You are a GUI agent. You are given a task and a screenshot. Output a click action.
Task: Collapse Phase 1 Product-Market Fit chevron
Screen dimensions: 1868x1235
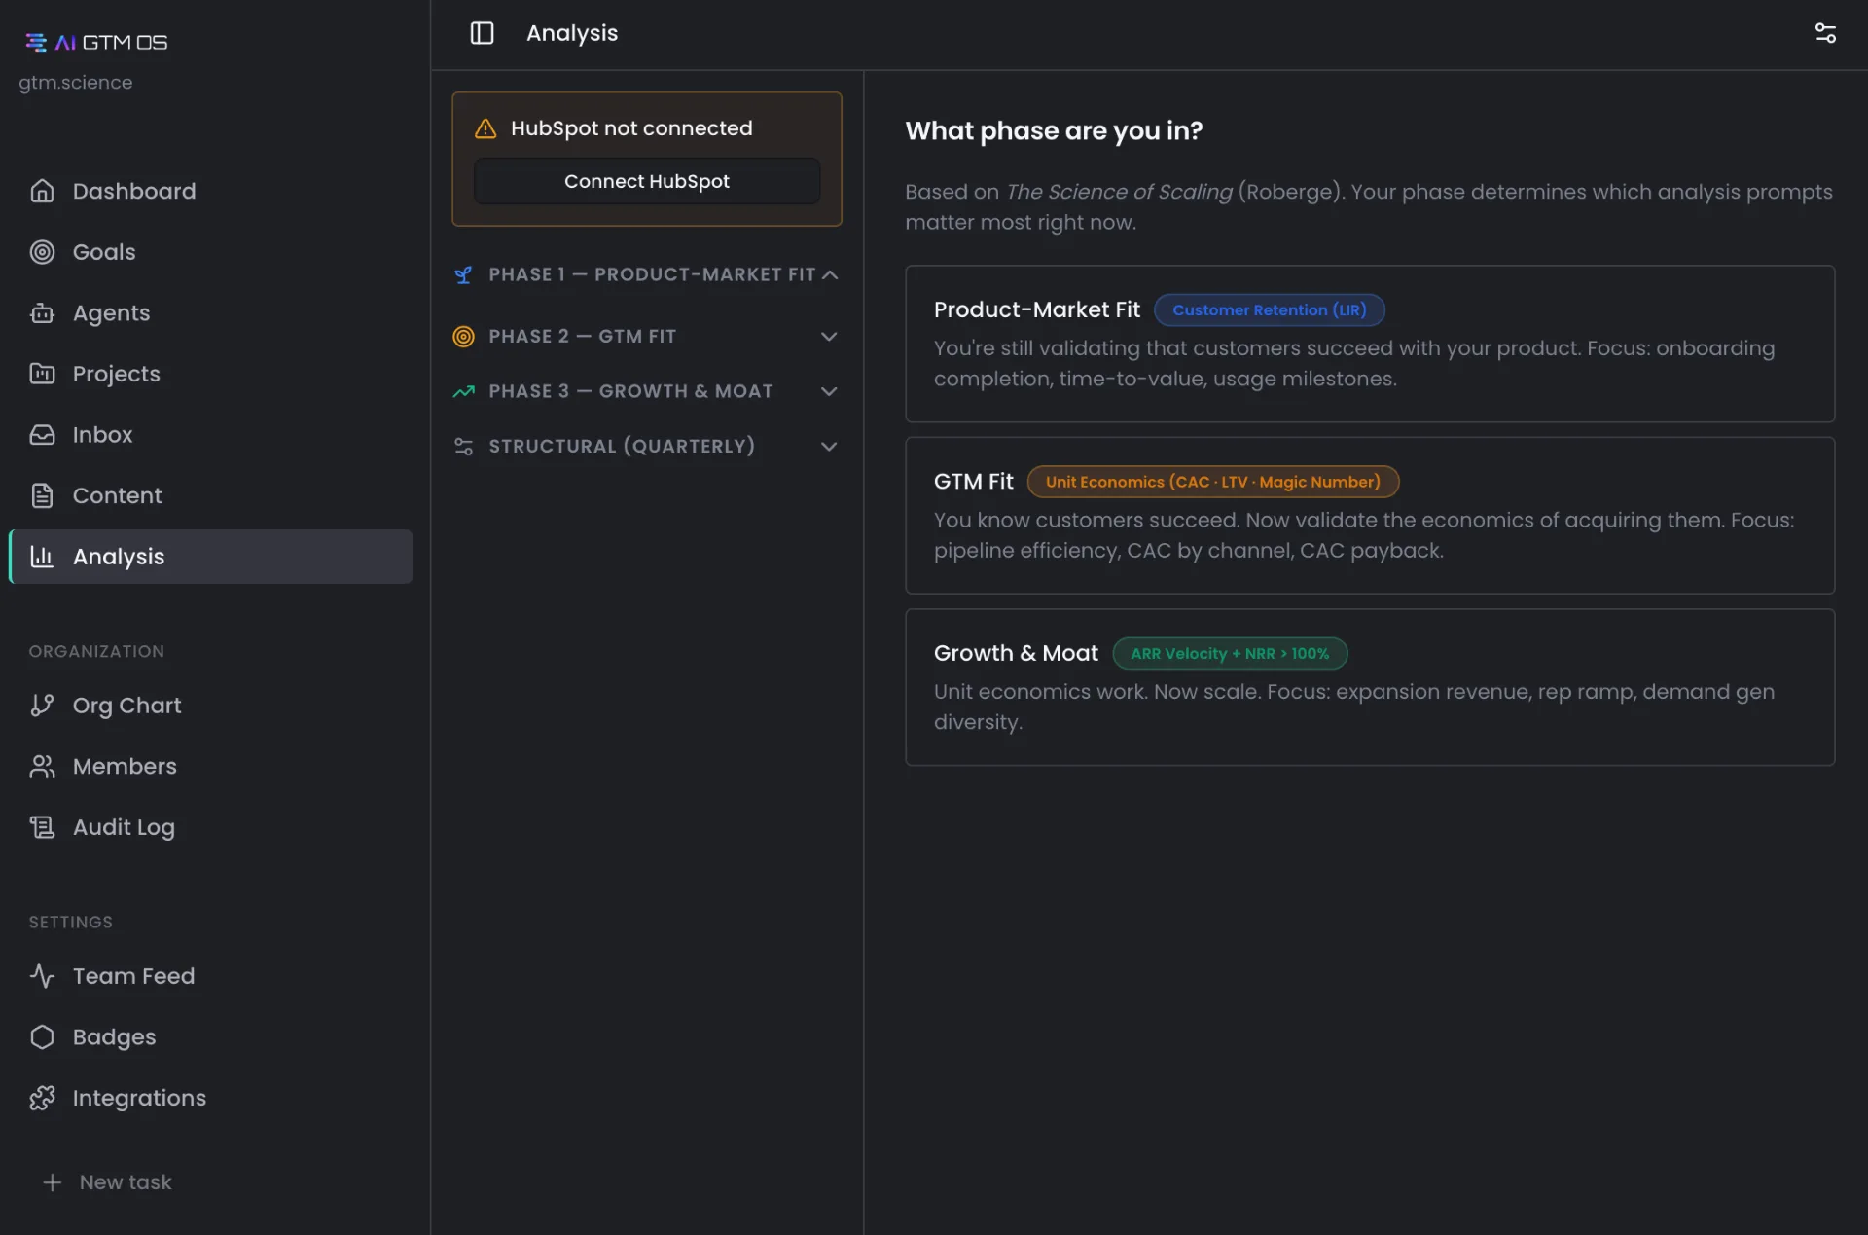[x=829, y=275]
